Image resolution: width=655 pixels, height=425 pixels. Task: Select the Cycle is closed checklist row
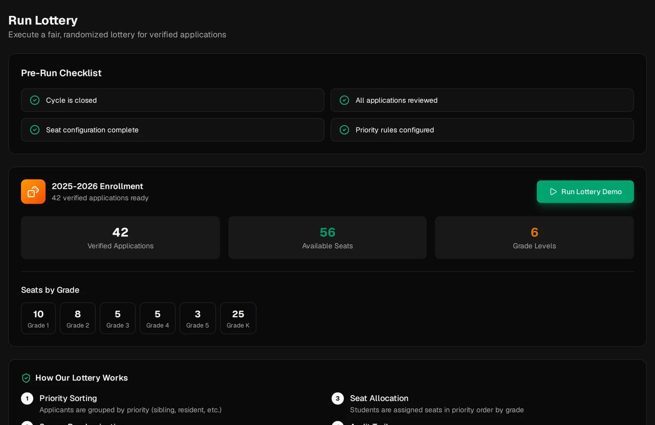[172, 100]
